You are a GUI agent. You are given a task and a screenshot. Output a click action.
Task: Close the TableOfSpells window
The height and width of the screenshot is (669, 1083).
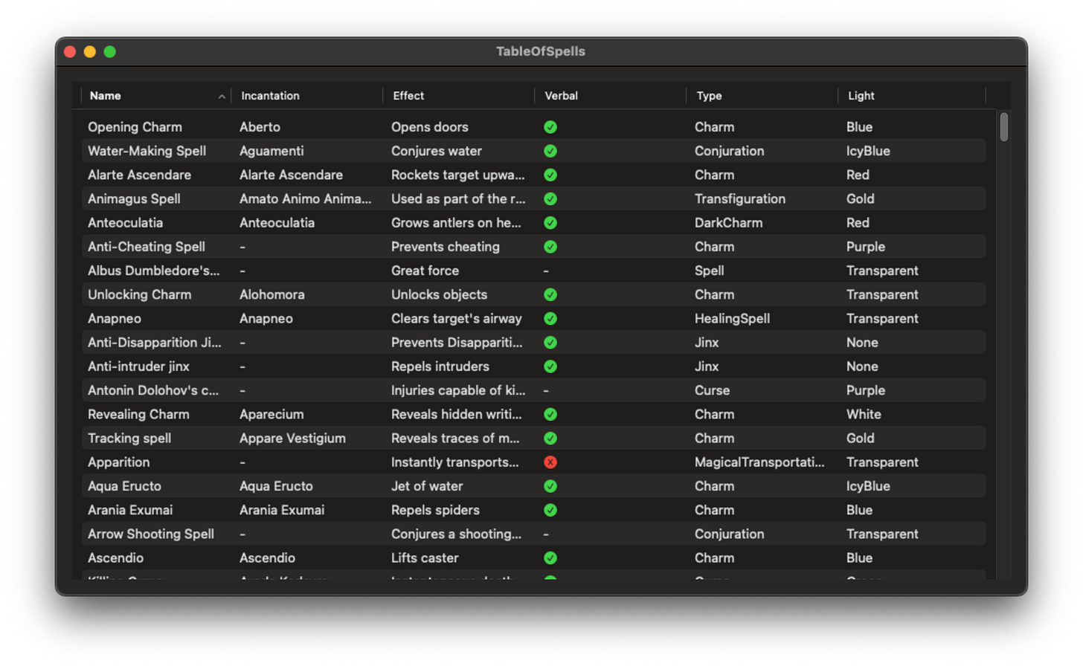pos(70,51)
